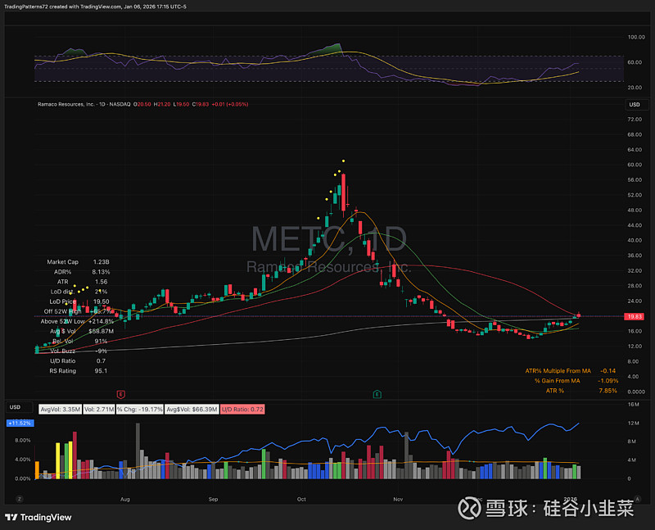The width and height of the screenshot is (655, 530).
Task: Select the C19.83 close value in legend
Action: [201, 104]
